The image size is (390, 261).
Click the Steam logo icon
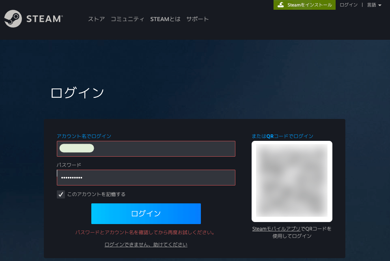click(x=13, y=19)
